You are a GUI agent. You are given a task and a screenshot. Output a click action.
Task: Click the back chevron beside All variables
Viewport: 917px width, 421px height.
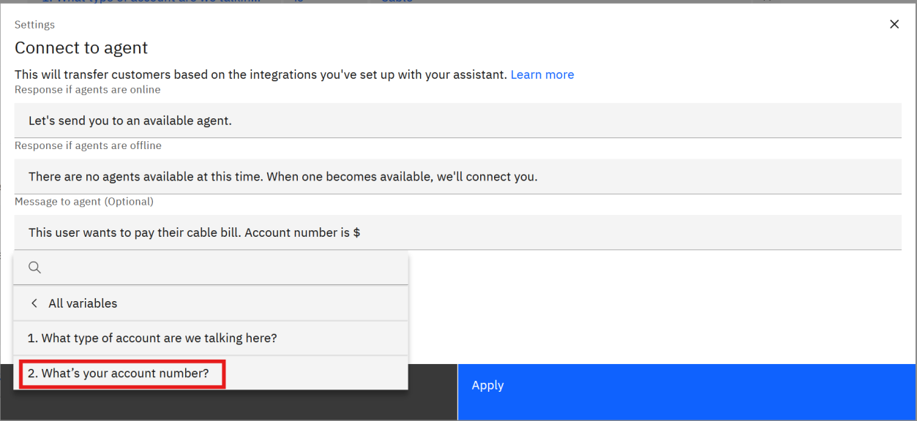[x=34, y=303]
